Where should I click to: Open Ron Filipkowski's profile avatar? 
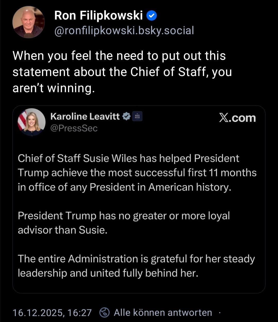[x=28, y=22]
